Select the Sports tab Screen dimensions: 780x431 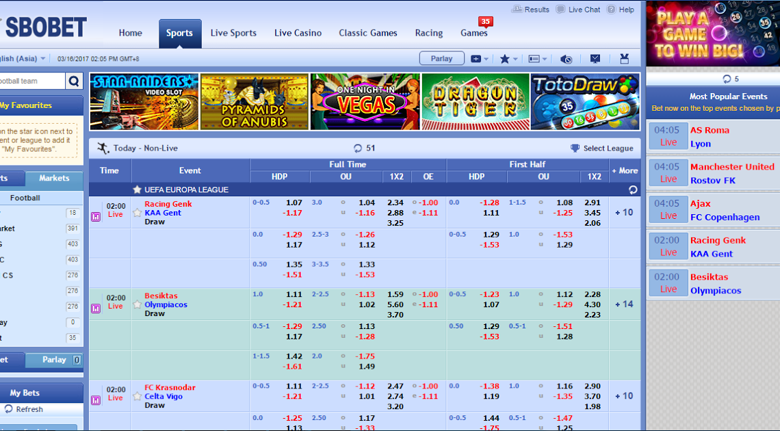pos(180,34)
